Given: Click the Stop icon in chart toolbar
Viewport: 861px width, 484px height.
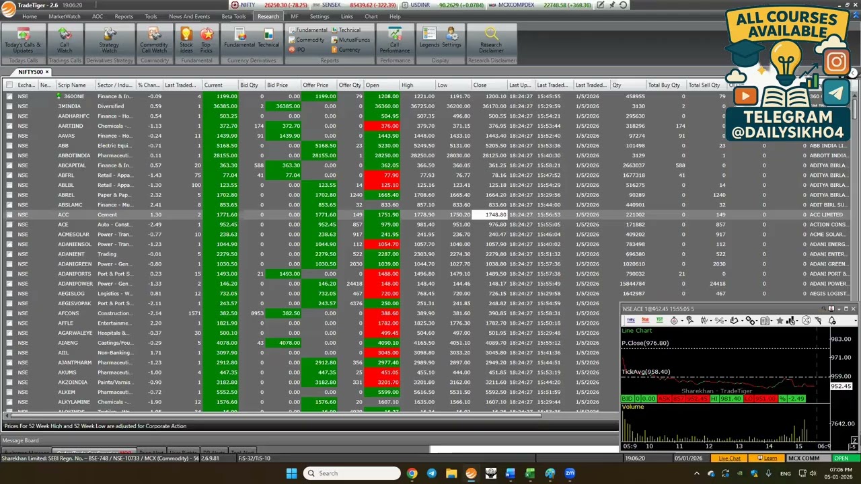Looking at the screenshot, I should [645, 321].
